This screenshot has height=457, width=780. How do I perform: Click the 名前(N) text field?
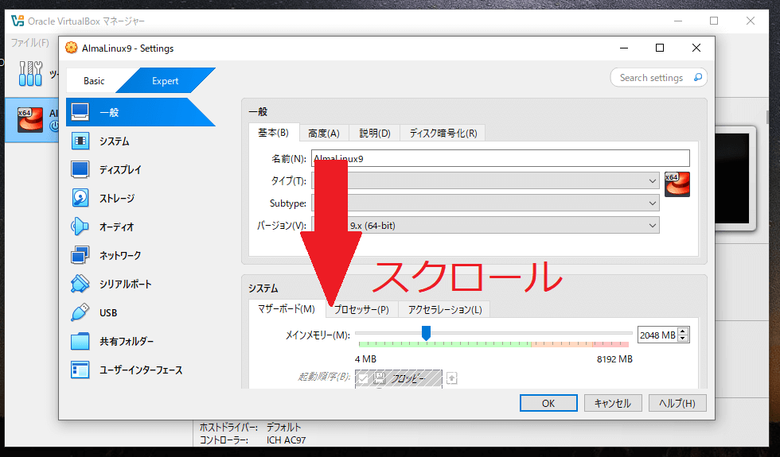click(501, 158)
